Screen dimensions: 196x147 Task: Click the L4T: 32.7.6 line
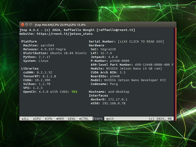click(102, 53)
